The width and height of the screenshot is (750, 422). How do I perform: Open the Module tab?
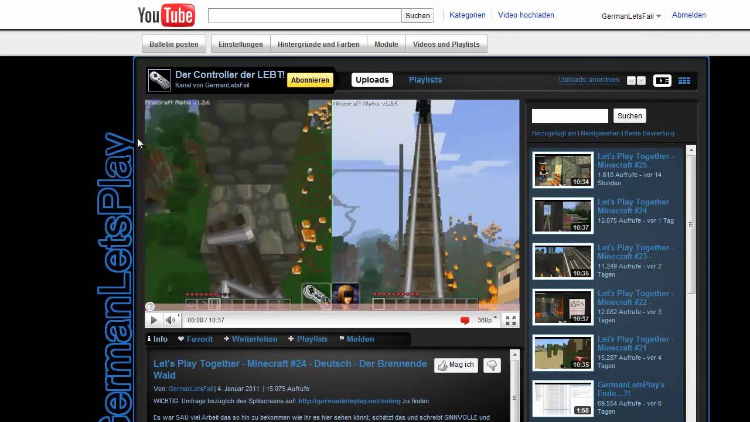386,44
